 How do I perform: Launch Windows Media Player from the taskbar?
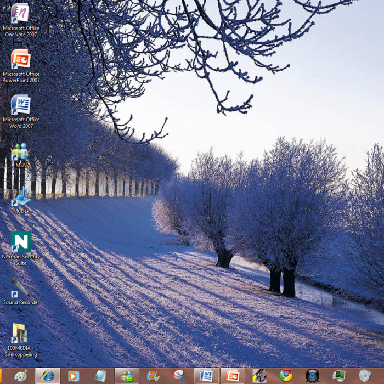tap(74, 376)
